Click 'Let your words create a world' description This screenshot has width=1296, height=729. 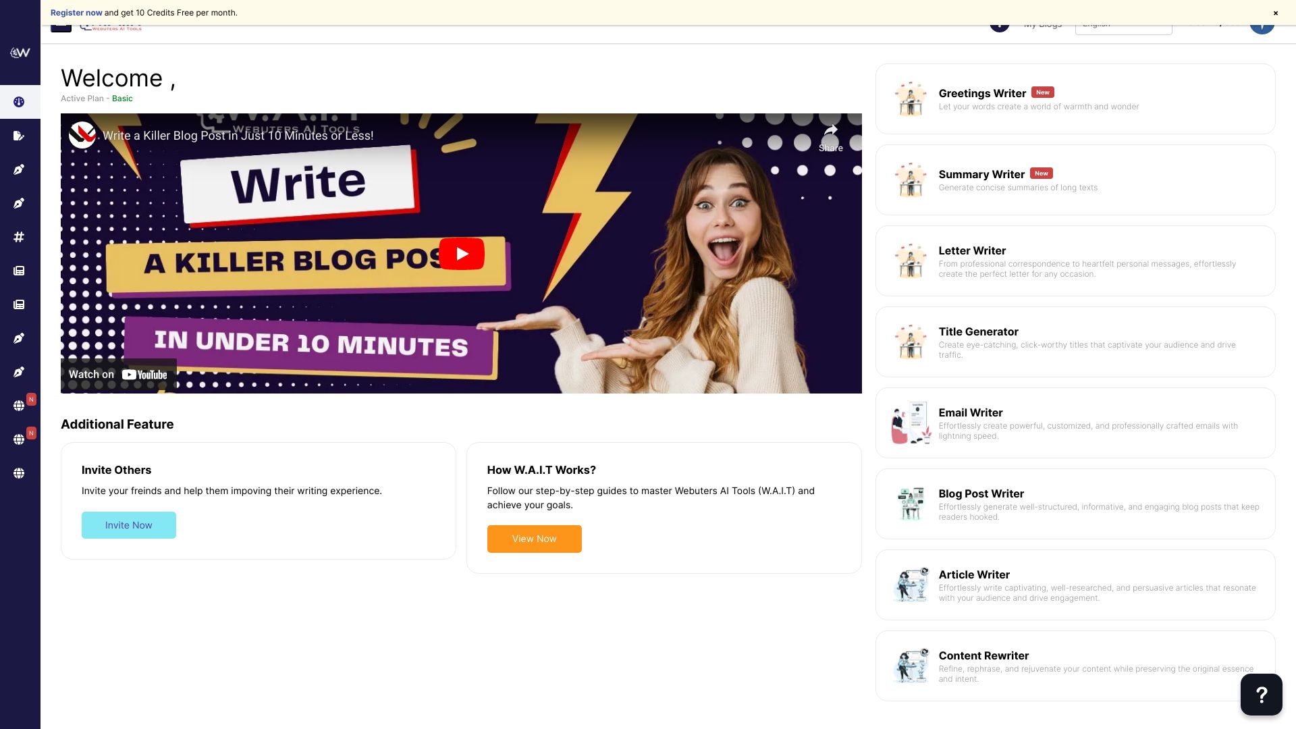click(x=1039, y=107)
